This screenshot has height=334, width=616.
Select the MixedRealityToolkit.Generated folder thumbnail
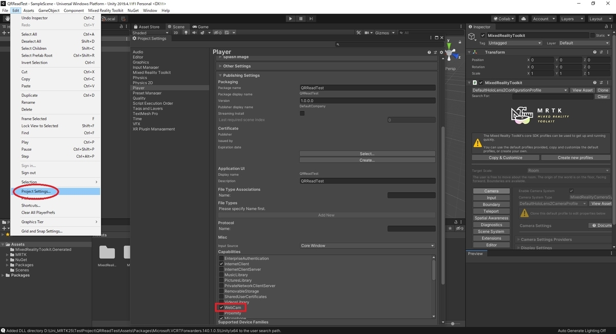pos(107,252)
